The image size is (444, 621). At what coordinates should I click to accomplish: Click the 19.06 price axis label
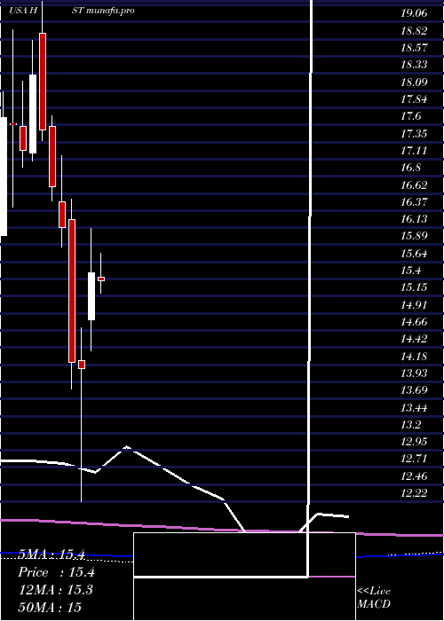pyautogui.click(x=414, y=13)
